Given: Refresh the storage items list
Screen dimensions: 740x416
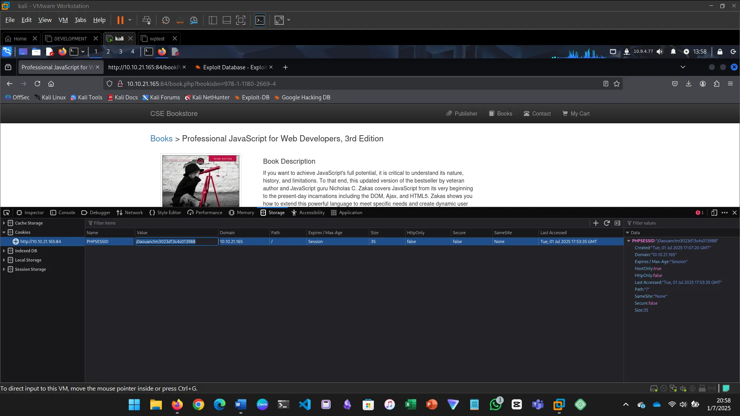Looking at the screenshot, I should pyautogui.click(x=607, y=223).
